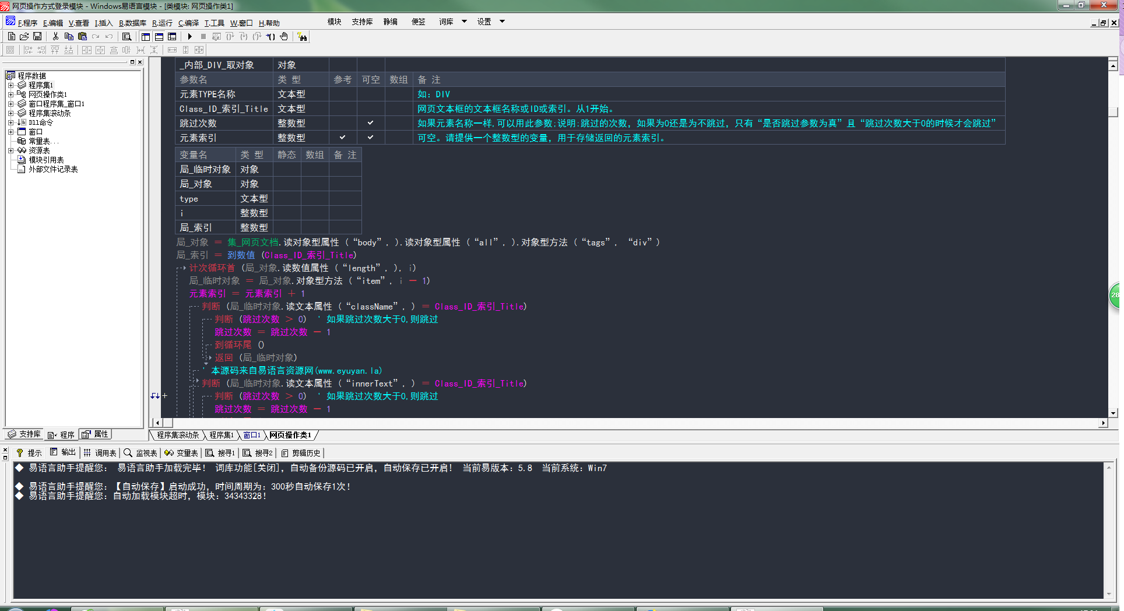
Task: Cut selected code with the scissors icon
Action: coord(55,36)
